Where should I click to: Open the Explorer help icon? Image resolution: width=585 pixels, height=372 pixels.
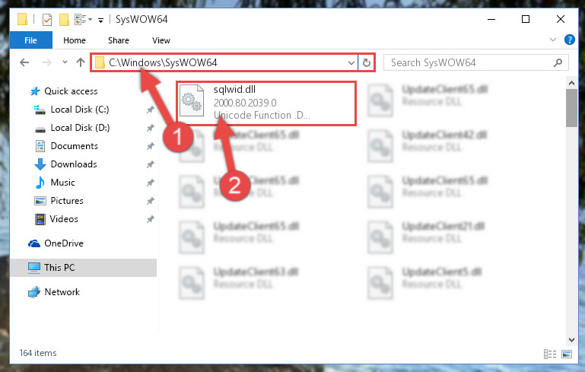click(x=569, y=40)
